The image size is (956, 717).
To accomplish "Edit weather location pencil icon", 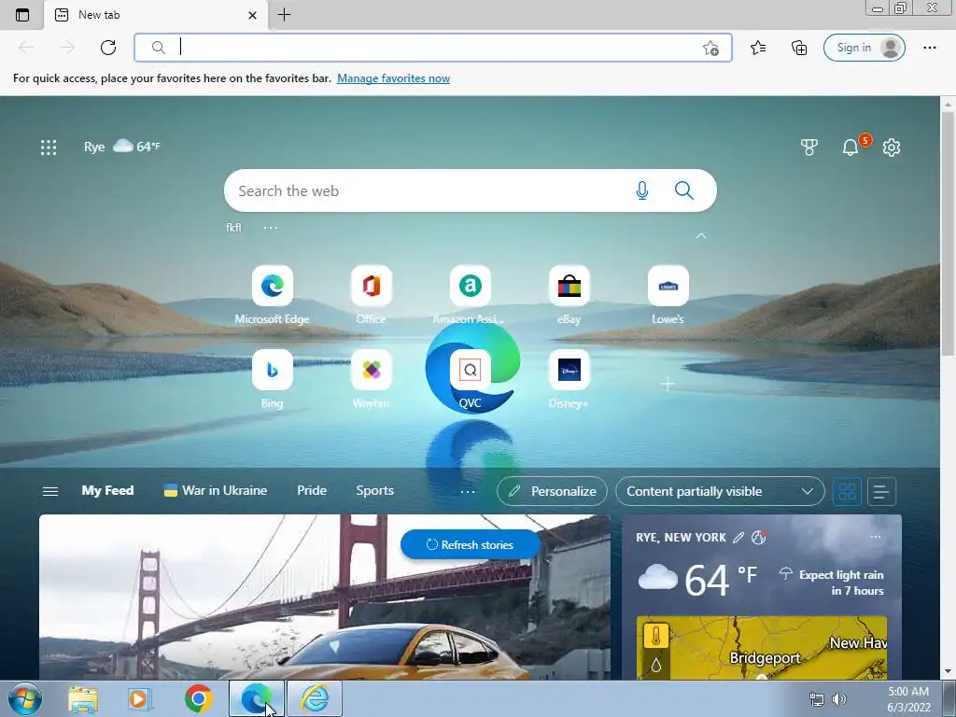I will (738, 537).
